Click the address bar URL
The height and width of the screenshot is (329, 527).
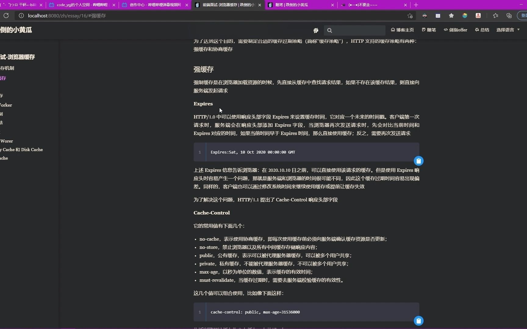click(67, 16)
